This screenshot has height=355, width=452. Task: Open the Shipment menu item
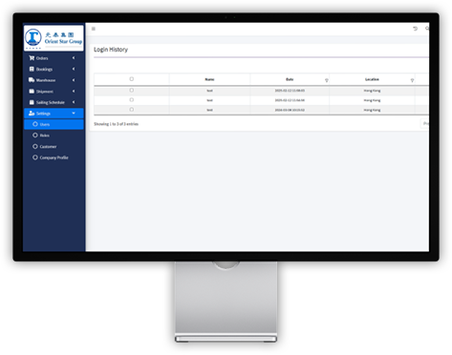point(54,92)
